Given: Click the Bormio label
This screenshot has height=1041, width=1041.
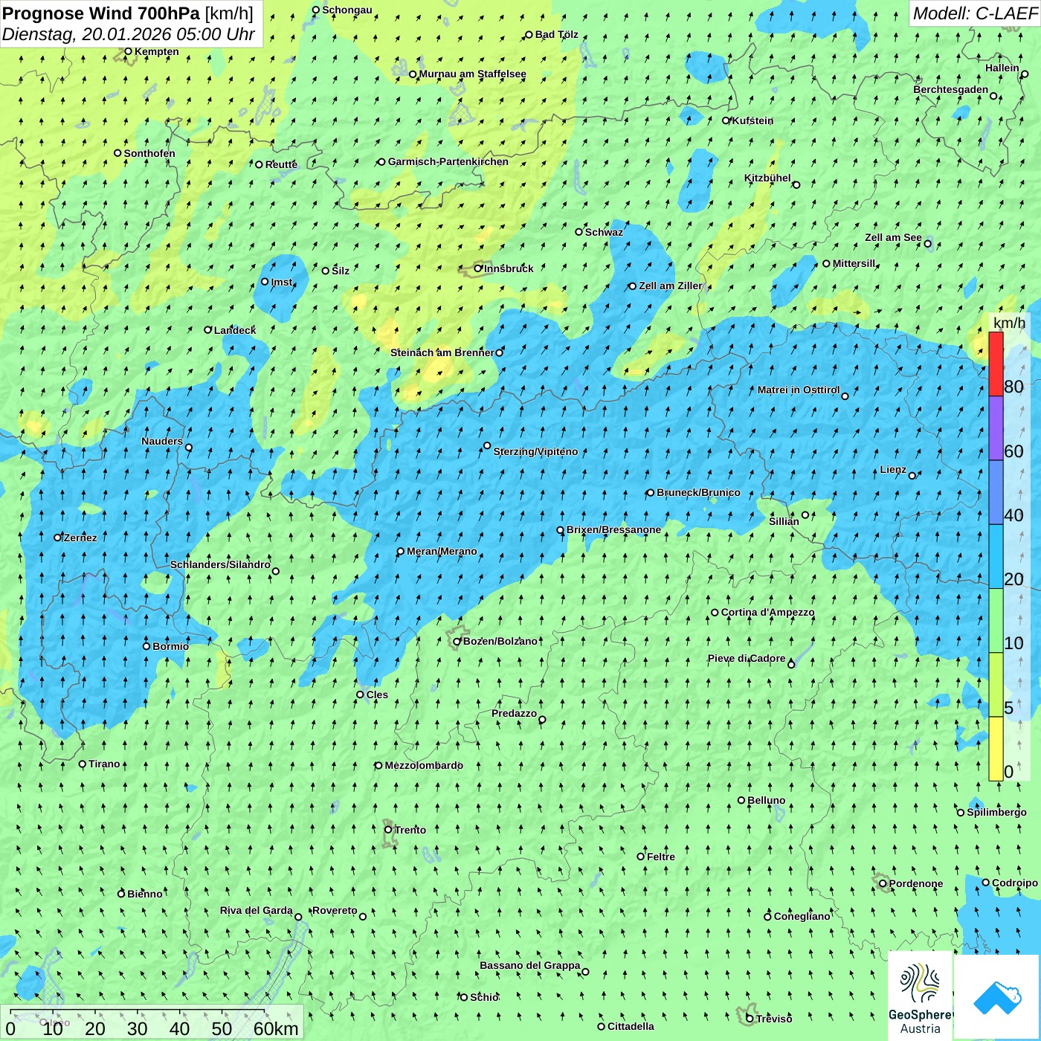Looking at the screenshot, I should [x=170, y=646].
